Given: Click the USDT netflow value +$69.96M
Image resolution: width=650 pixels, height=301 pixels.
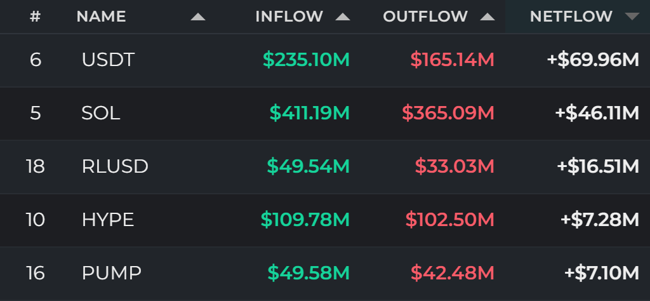Looking at the screenshot, I should (594, 60).
